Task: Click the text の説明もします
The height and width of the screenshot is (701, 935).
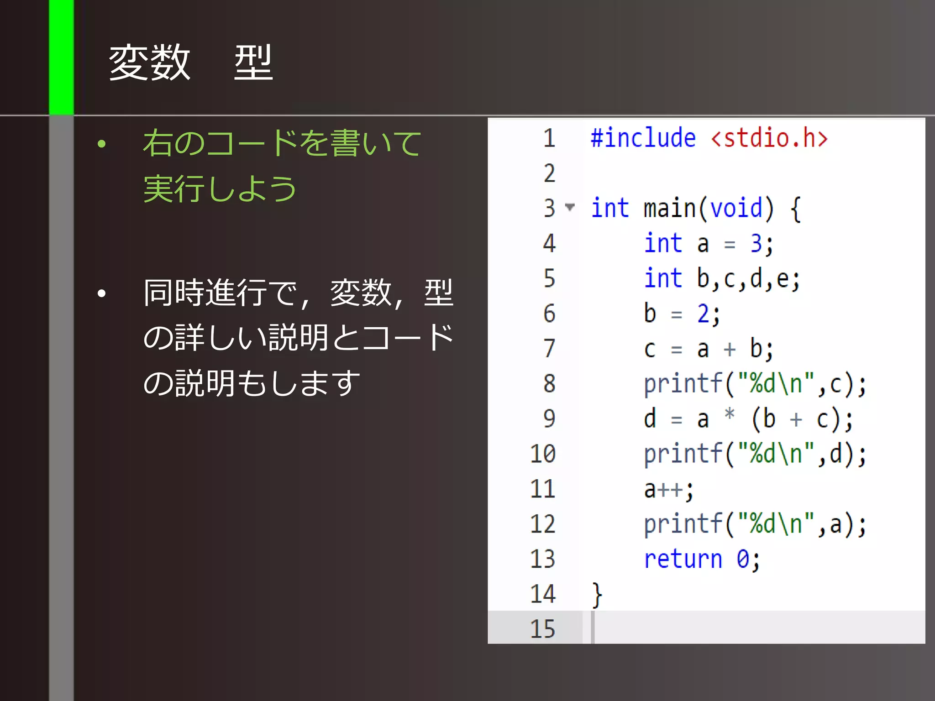Action: click(x=252, y=383)
